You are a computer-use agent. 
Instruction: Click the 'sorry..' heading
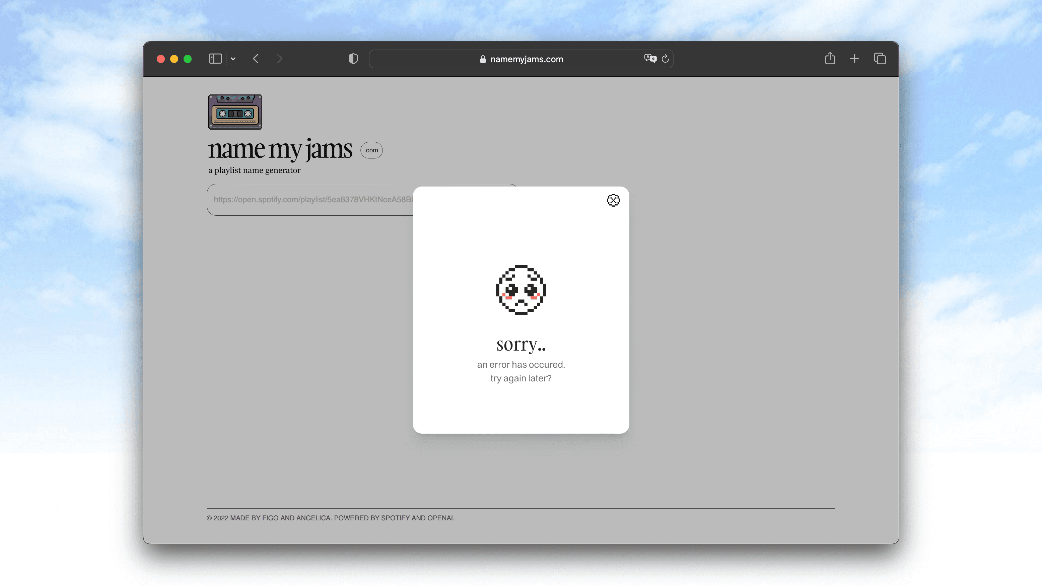click(x=521, y=344)
